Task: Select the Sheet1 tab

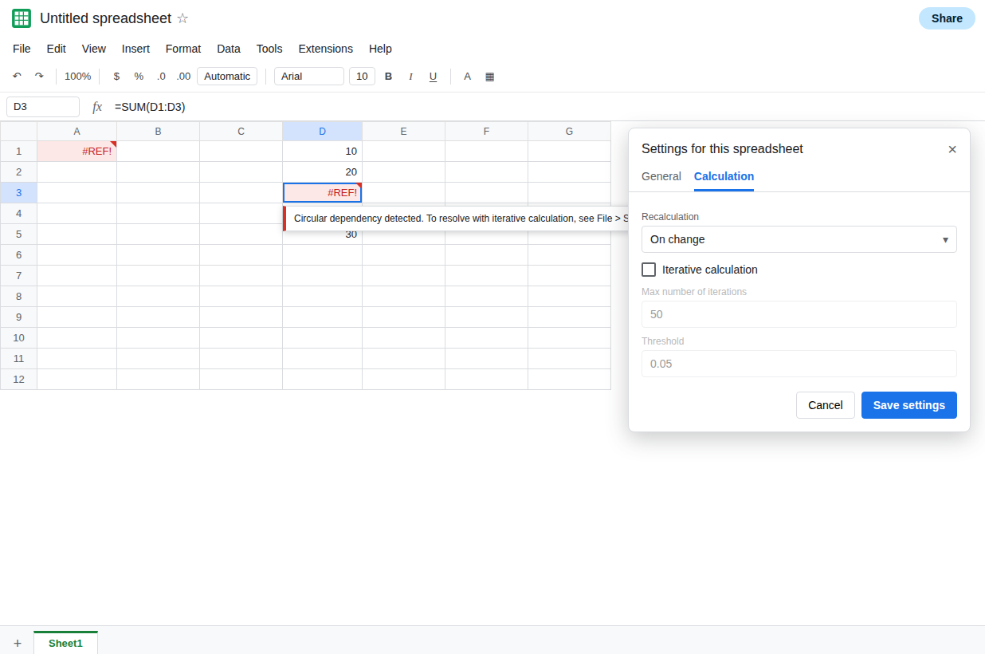Action: [x=65, y=643]
